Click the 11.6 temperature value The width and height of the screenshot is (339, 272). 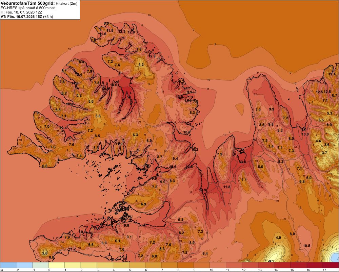pyautogui.click(x=103, y=34)
